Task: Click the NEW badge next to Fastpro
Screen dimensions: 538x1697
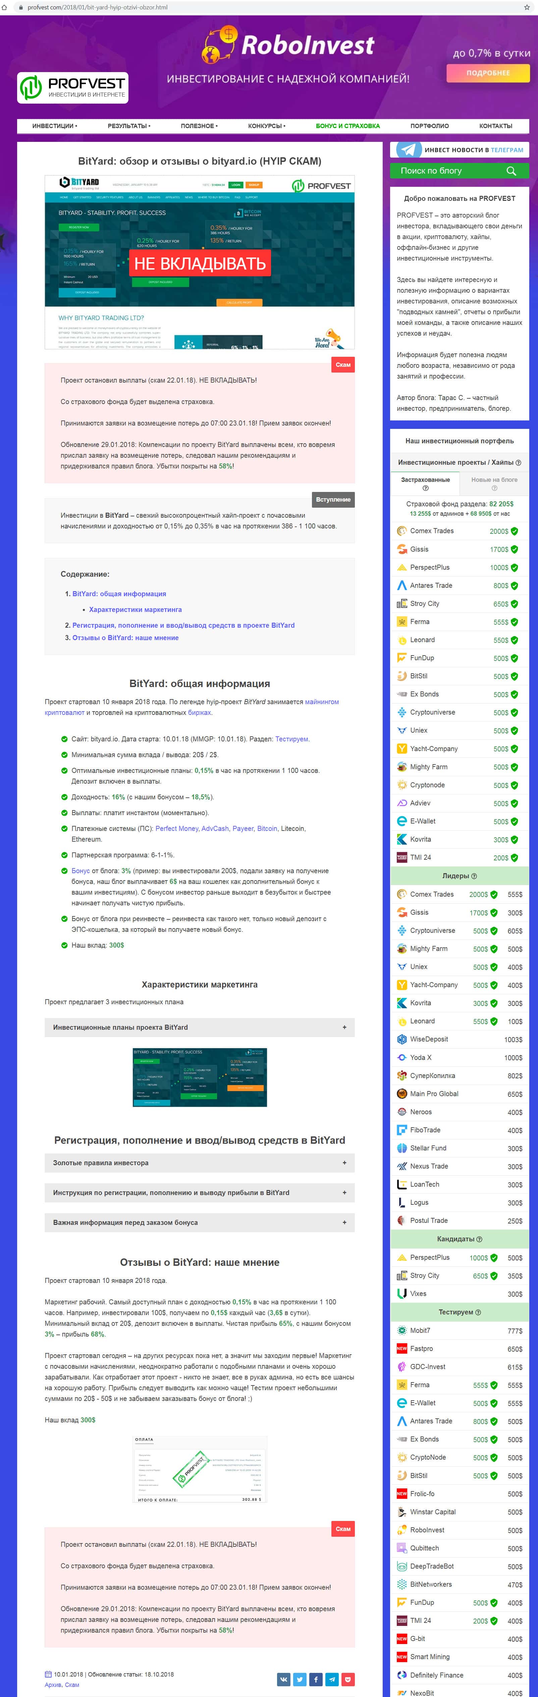Action: tap(401, 1349)
